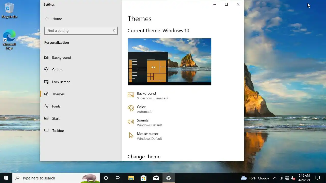Click the 'Change theme' heading
The width and height of the screenshot is (326, 183).
click(x=144, y=157)
